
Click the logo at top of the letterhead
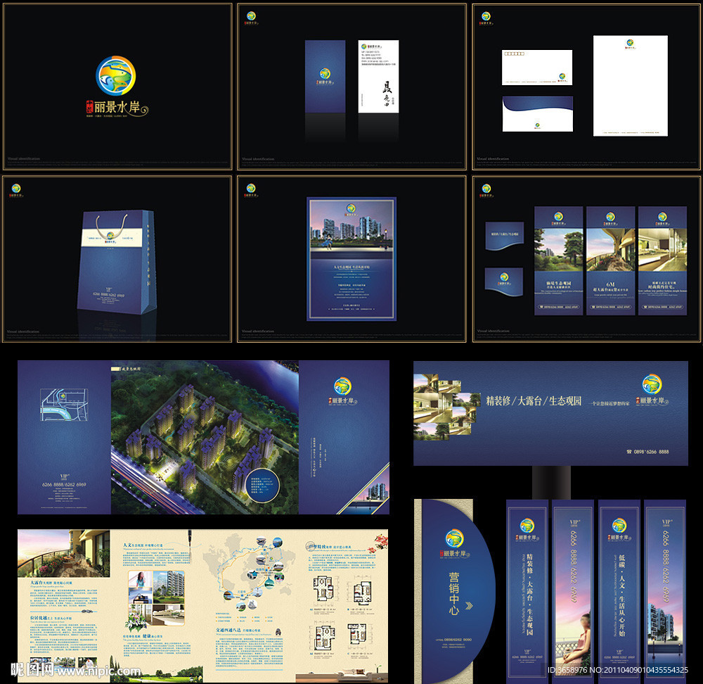(631, 44)
